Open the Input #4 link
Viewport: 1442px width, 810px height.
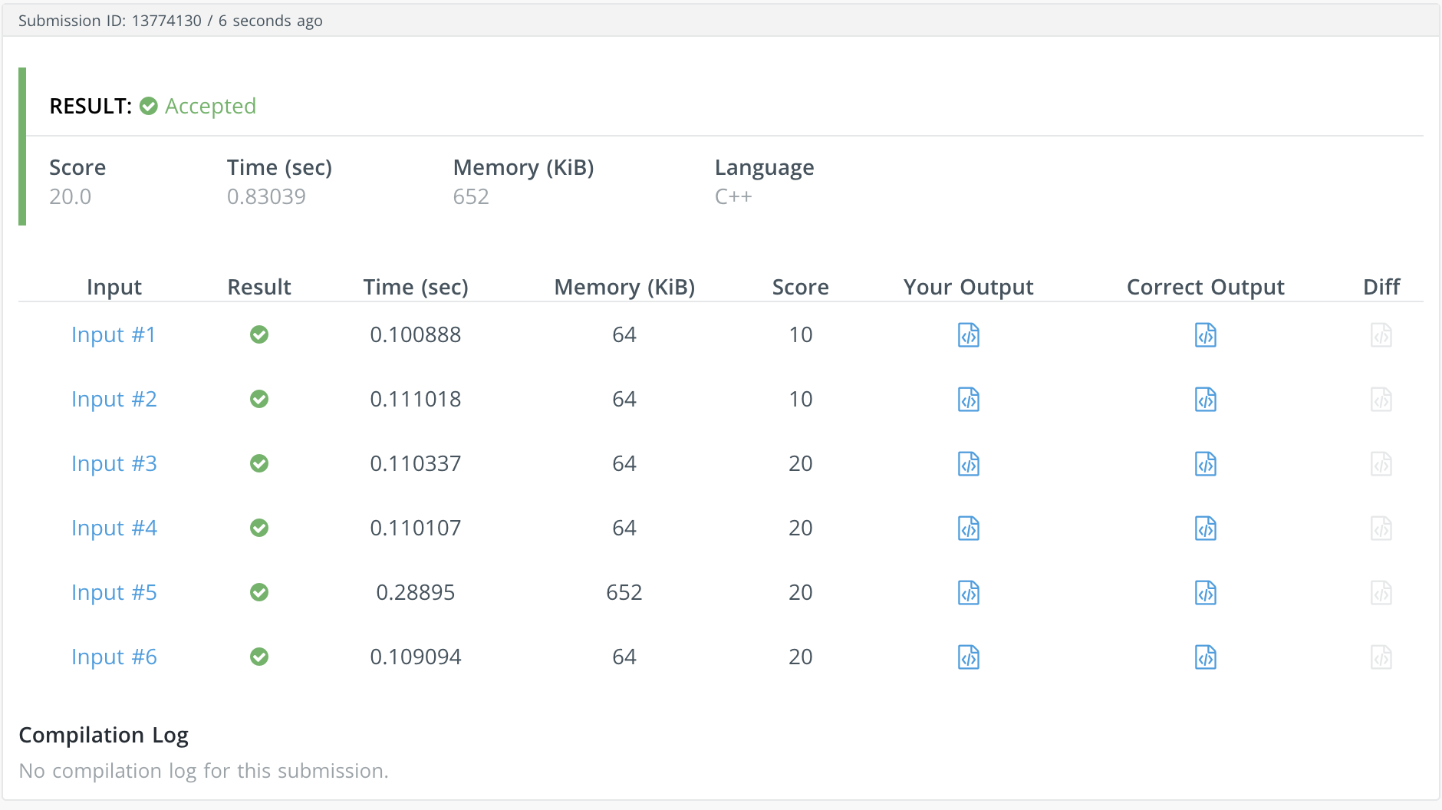click(114, 528)
